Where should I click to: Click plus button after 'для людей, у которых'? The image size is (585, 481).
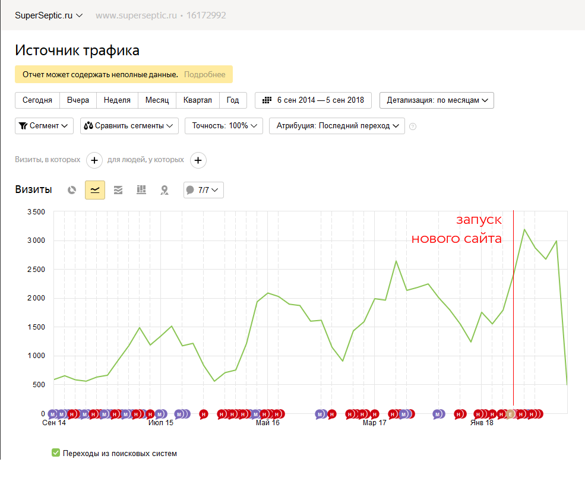[x=198, y=160]
